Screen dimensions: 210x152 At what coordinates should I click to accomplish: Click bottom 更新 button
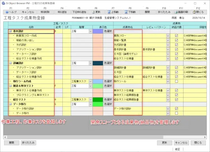tap(164, 143)
